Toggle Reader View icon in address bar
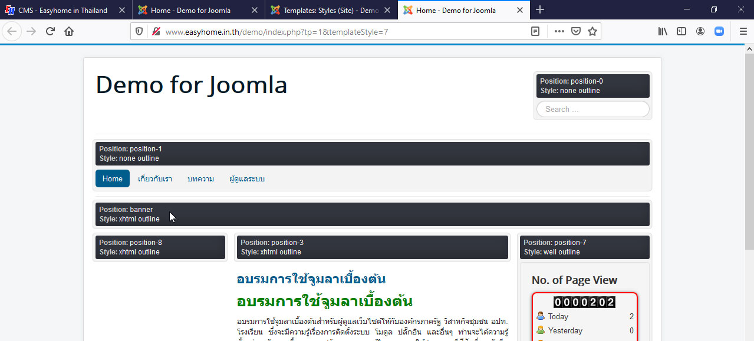754x341 pixels. pyautogui.click(x=535, y=31)
